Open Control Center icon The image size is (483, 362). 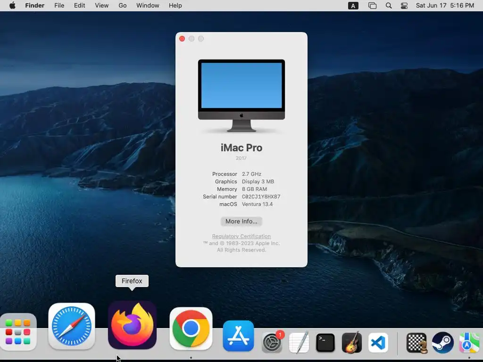click(404, 6)
